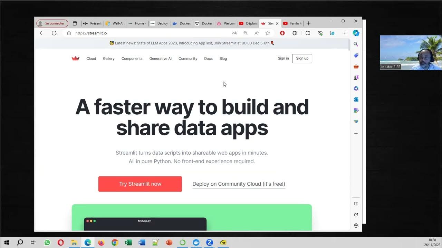Screen dimensions: 442x248
Task: Open the Docker Desktop taskbar icon
Action: tap(196, 242)
